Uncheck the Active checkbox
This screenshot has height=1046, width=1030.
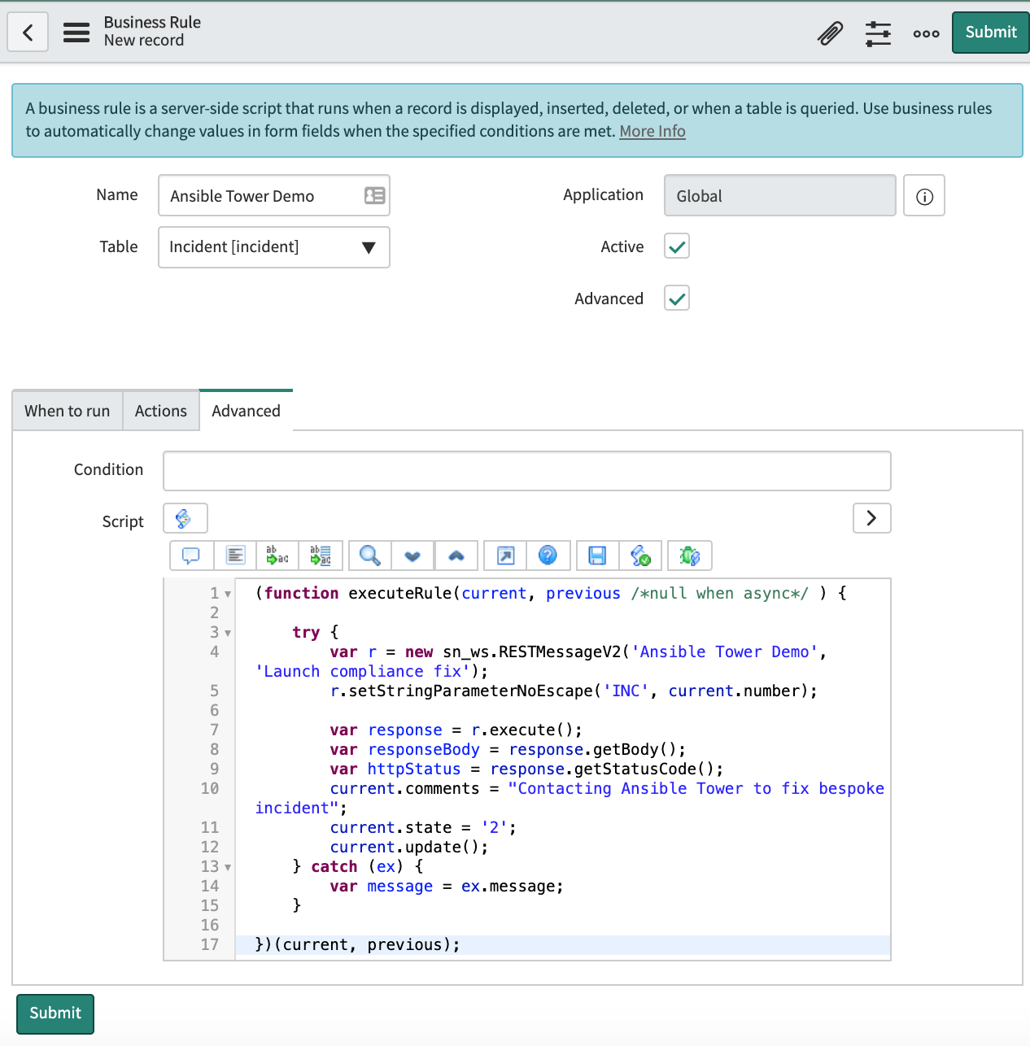coord(677,246)
